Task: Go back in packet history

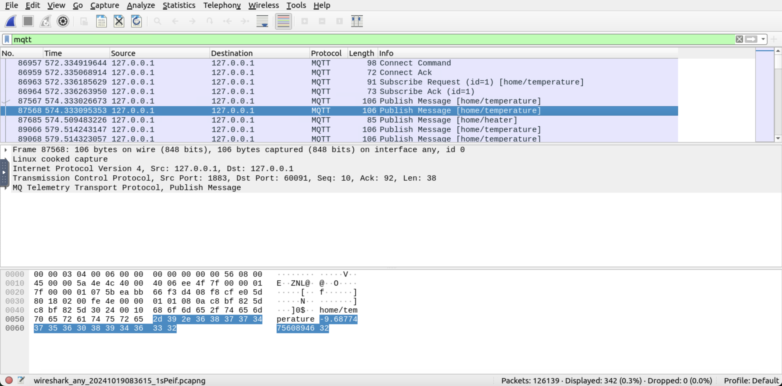Action: pyautogui.click(x=175, y=21)
